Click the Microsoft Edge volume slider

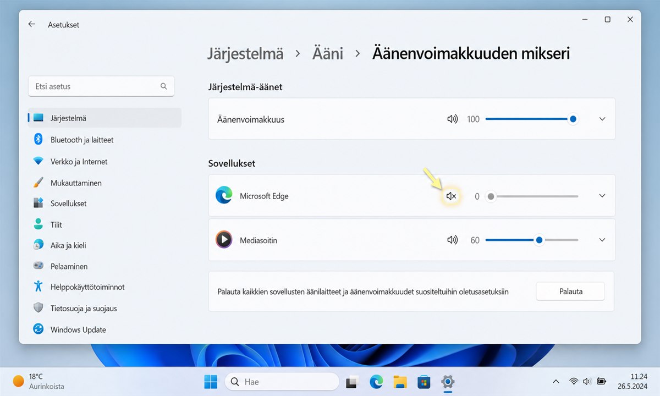click(x=532, y=196)
